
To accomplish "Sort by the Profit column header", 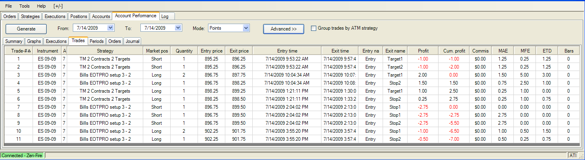I will 423,51.
